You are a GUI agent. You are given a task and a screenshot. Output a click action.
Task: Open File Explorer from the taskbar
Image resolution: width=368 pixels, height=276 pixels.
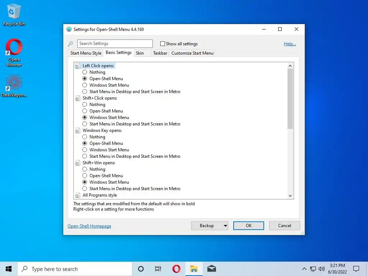coord(194,269)
